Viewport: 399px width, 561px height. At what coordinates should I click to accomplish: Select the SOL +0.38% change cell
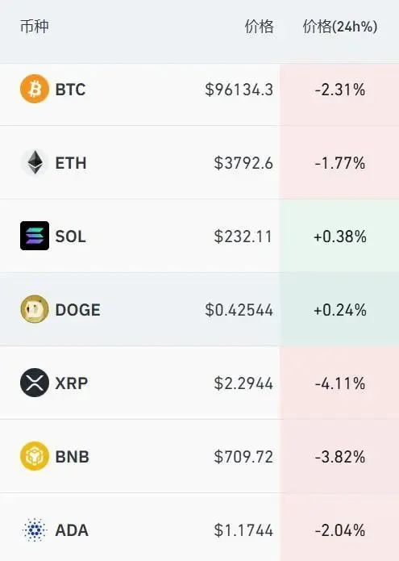point(339,237)
